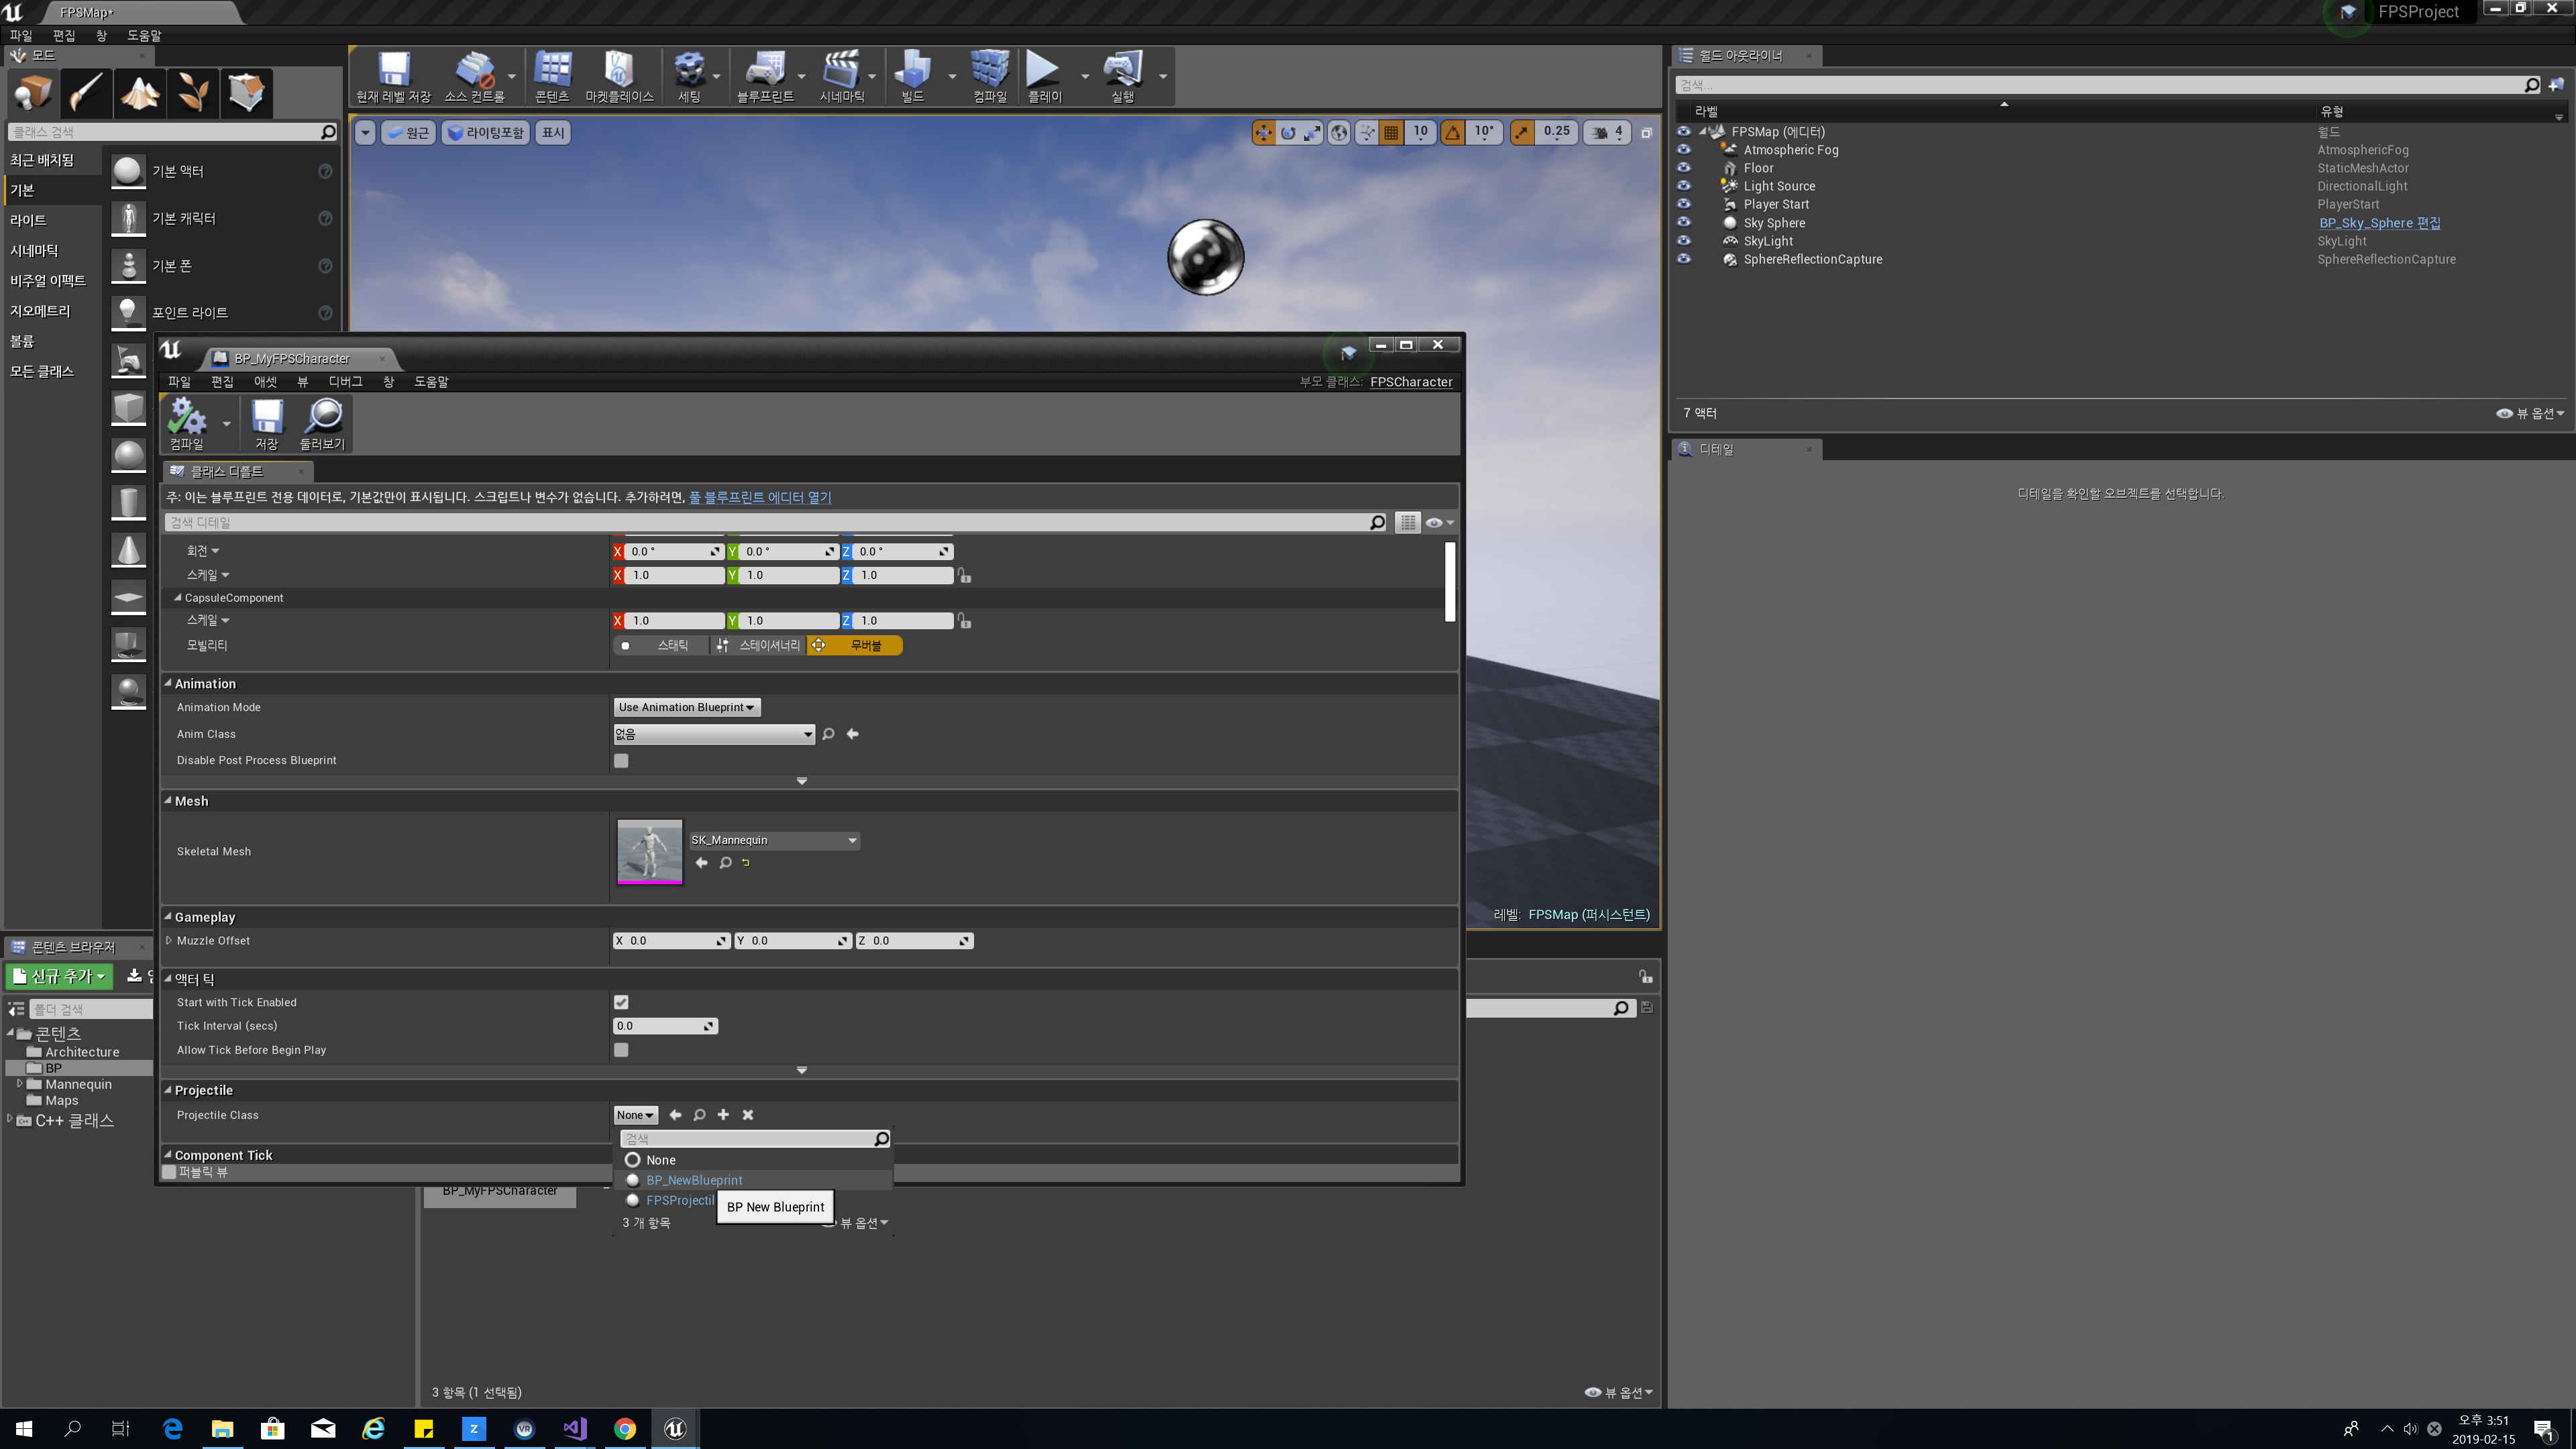Click the main toolbar Compile button
This screenshot has height=1449, width=2576.
[990, 76]
